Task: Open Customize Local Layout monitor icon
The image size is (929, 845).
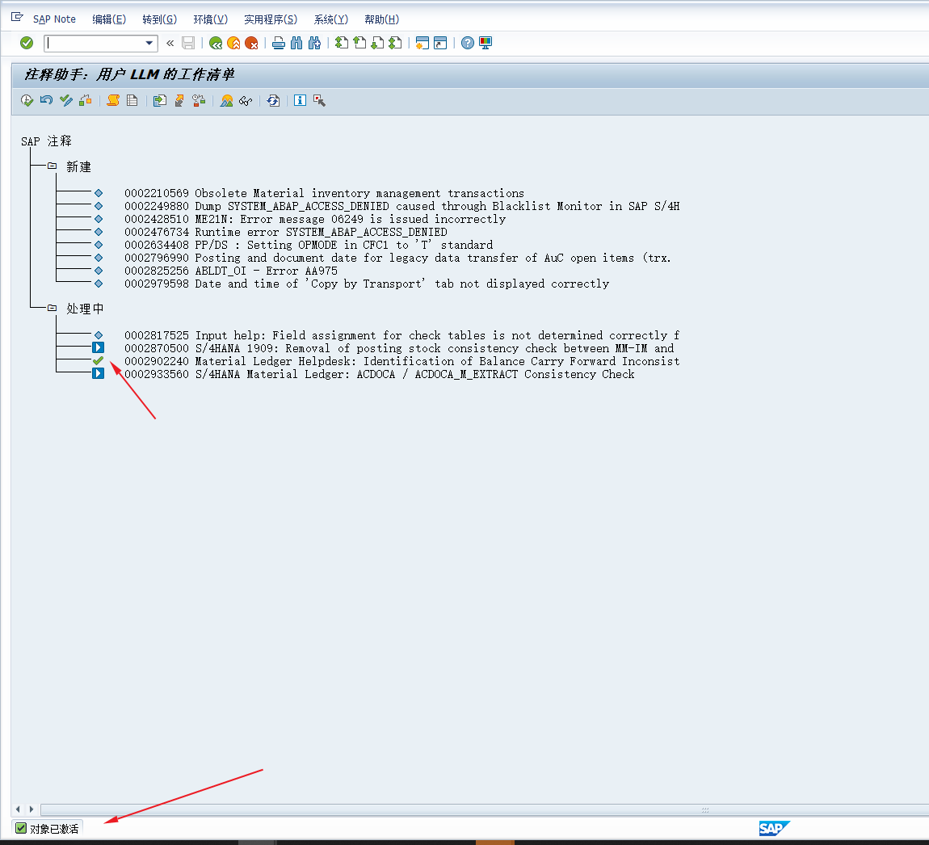Action: click(486, 43)
